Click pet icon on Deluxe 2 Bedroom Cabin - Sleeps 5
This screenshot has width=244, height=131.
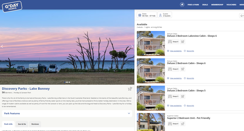coord(182,96)
